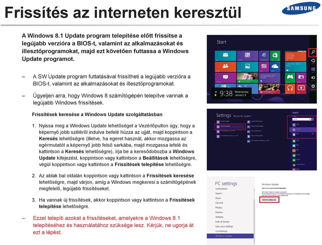Open 'Sync your settings' in PC settings
The width and height of the screenshot is (322, 245).
point(224,226)
